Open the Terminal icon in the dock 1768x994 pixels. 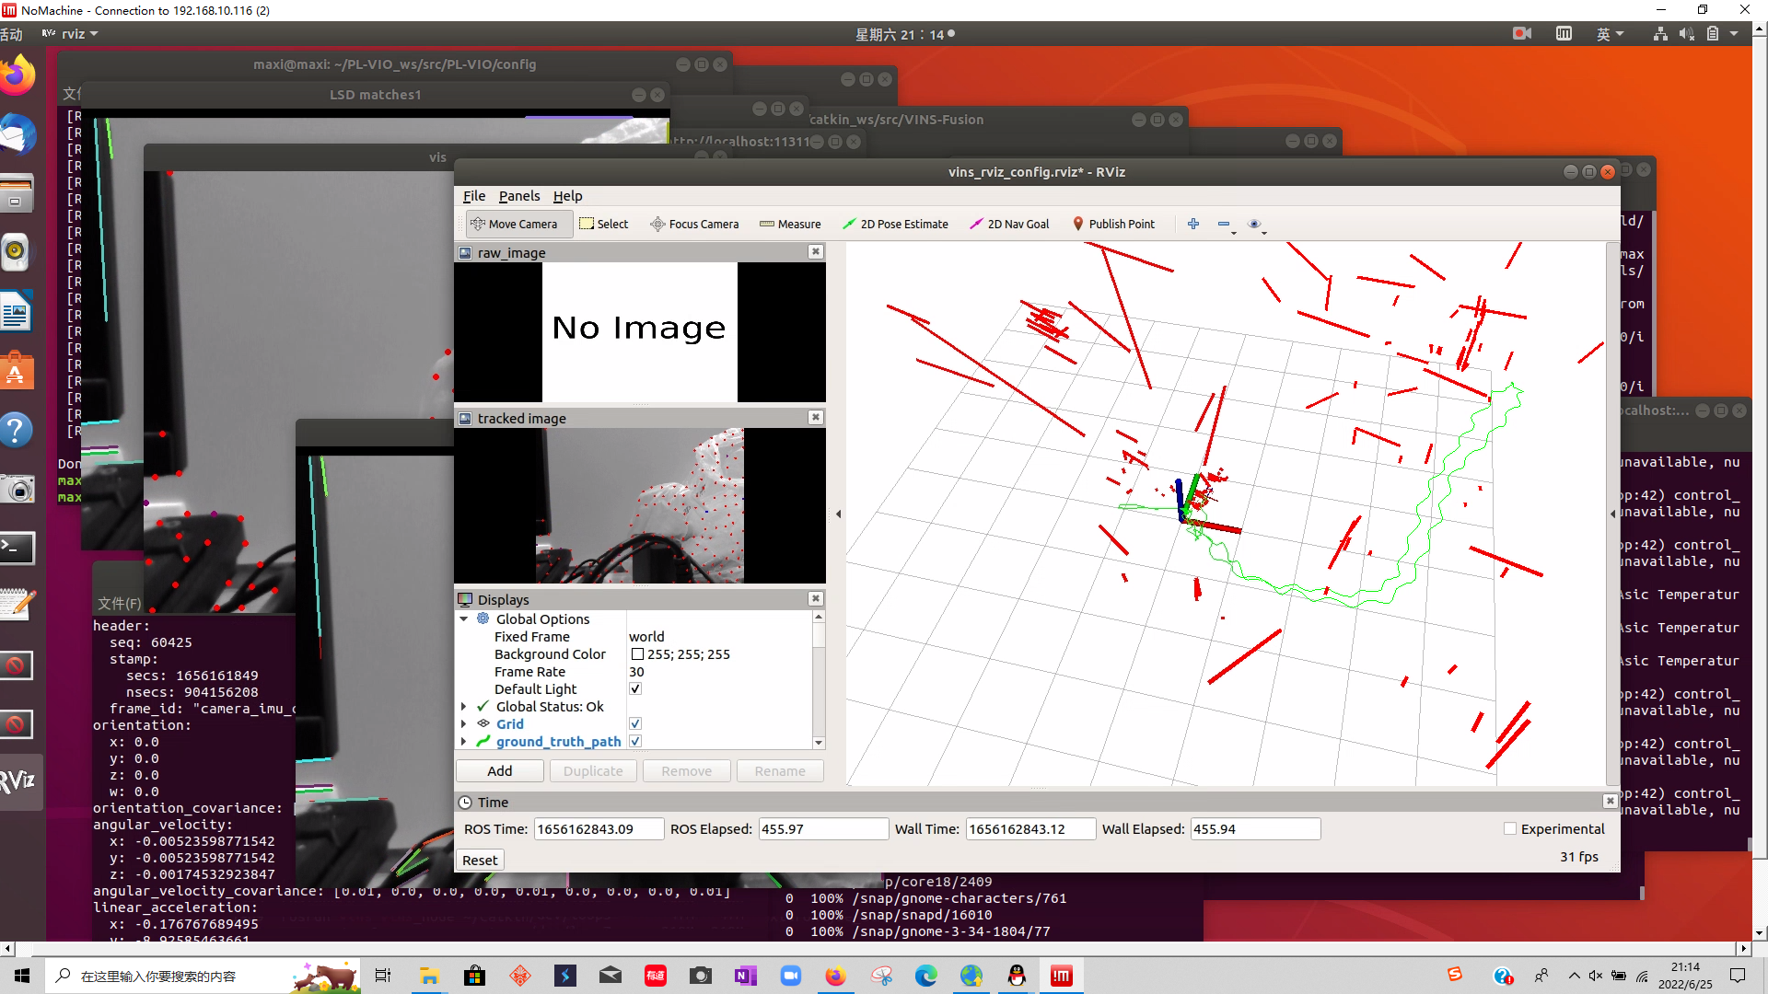point(17,549)
